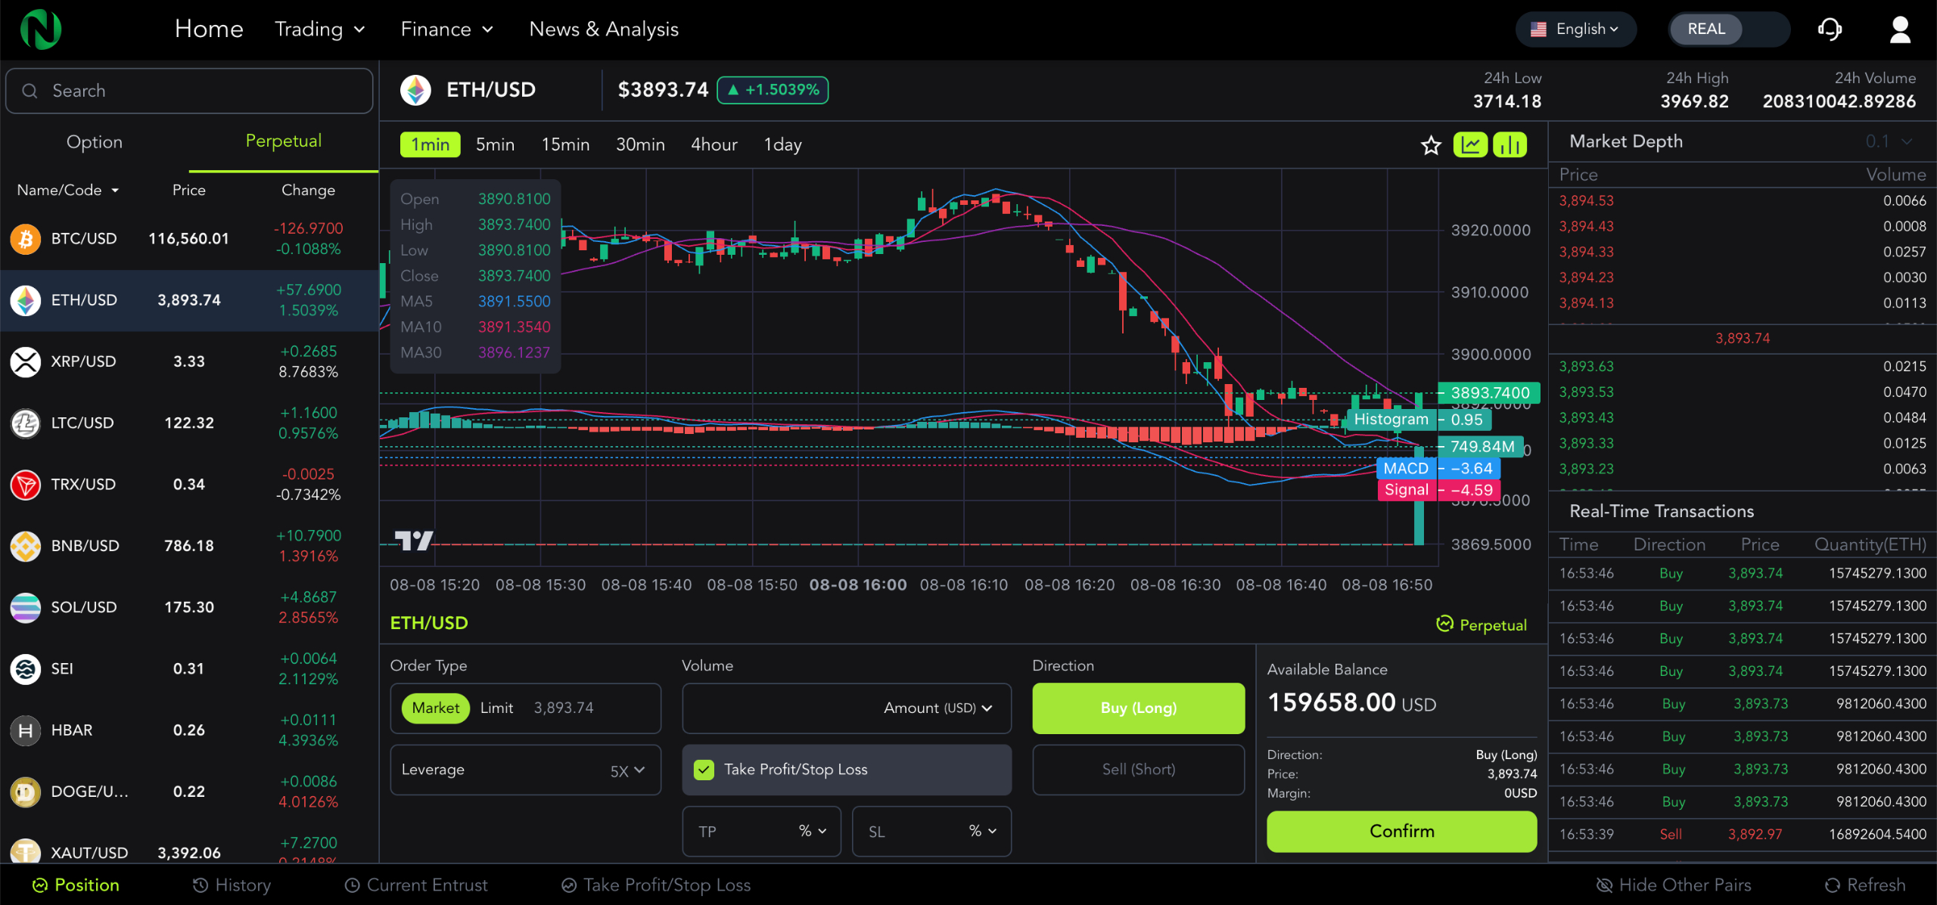Open the English language dropdown
This screenshot has width=1937, height=905.
click(1575, 29)
